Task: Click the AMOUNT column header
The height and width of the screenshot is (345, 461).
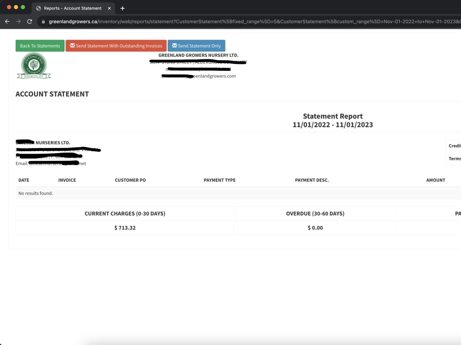Action: [436, 180]
